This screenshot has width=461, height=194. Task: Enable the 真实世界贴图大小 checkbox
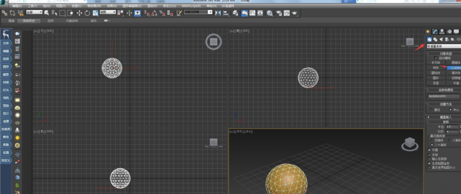coord(429,168)
